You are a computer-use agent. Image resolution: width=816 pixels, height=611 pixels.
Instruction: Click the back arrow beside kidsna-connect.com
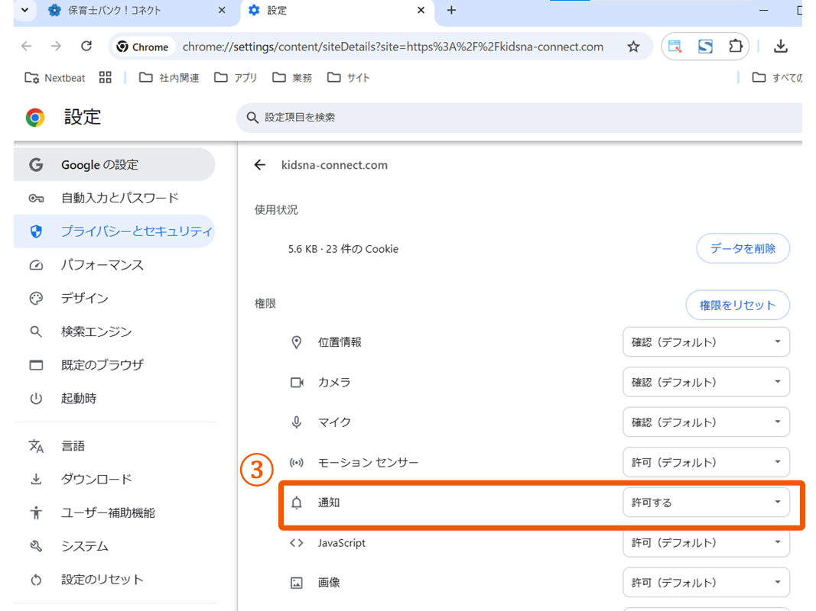pyautogui.click(x=260, y=165)
